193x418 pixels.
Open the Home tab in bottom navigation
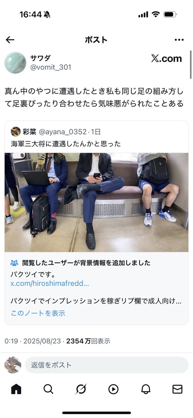(16, 389)
